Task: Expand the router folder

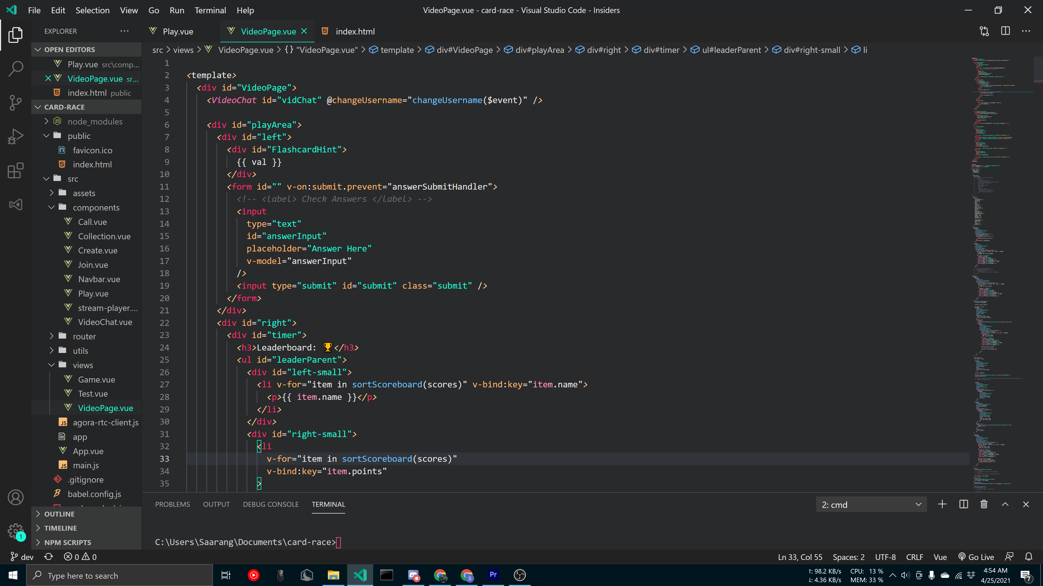Action: 84,336
